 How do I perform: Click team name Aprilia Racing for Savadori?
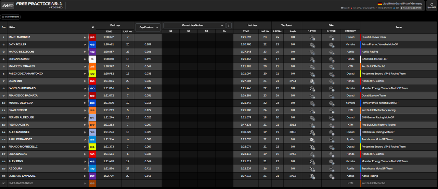point(370,176)
